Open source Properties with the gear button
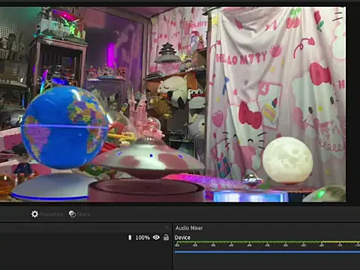Viewport: 360px width, 270px height. (47, 214)
